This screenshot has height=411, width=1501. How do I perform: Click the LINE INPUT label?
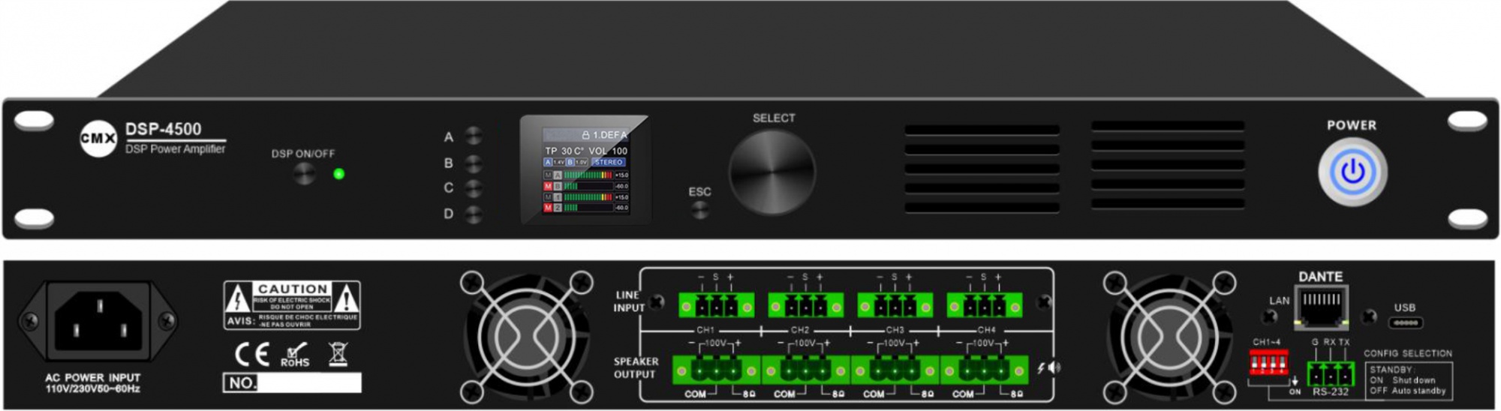(x=629, y=301)
